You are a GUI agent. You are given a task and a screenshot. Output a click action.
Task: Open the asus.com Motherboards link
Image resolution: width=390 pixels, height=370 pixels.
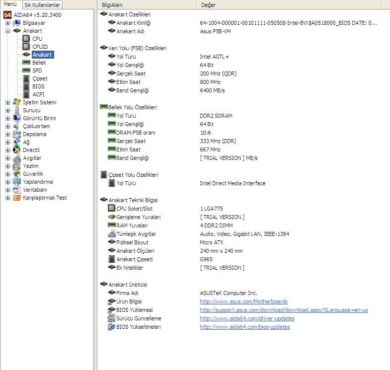(243, 301)
